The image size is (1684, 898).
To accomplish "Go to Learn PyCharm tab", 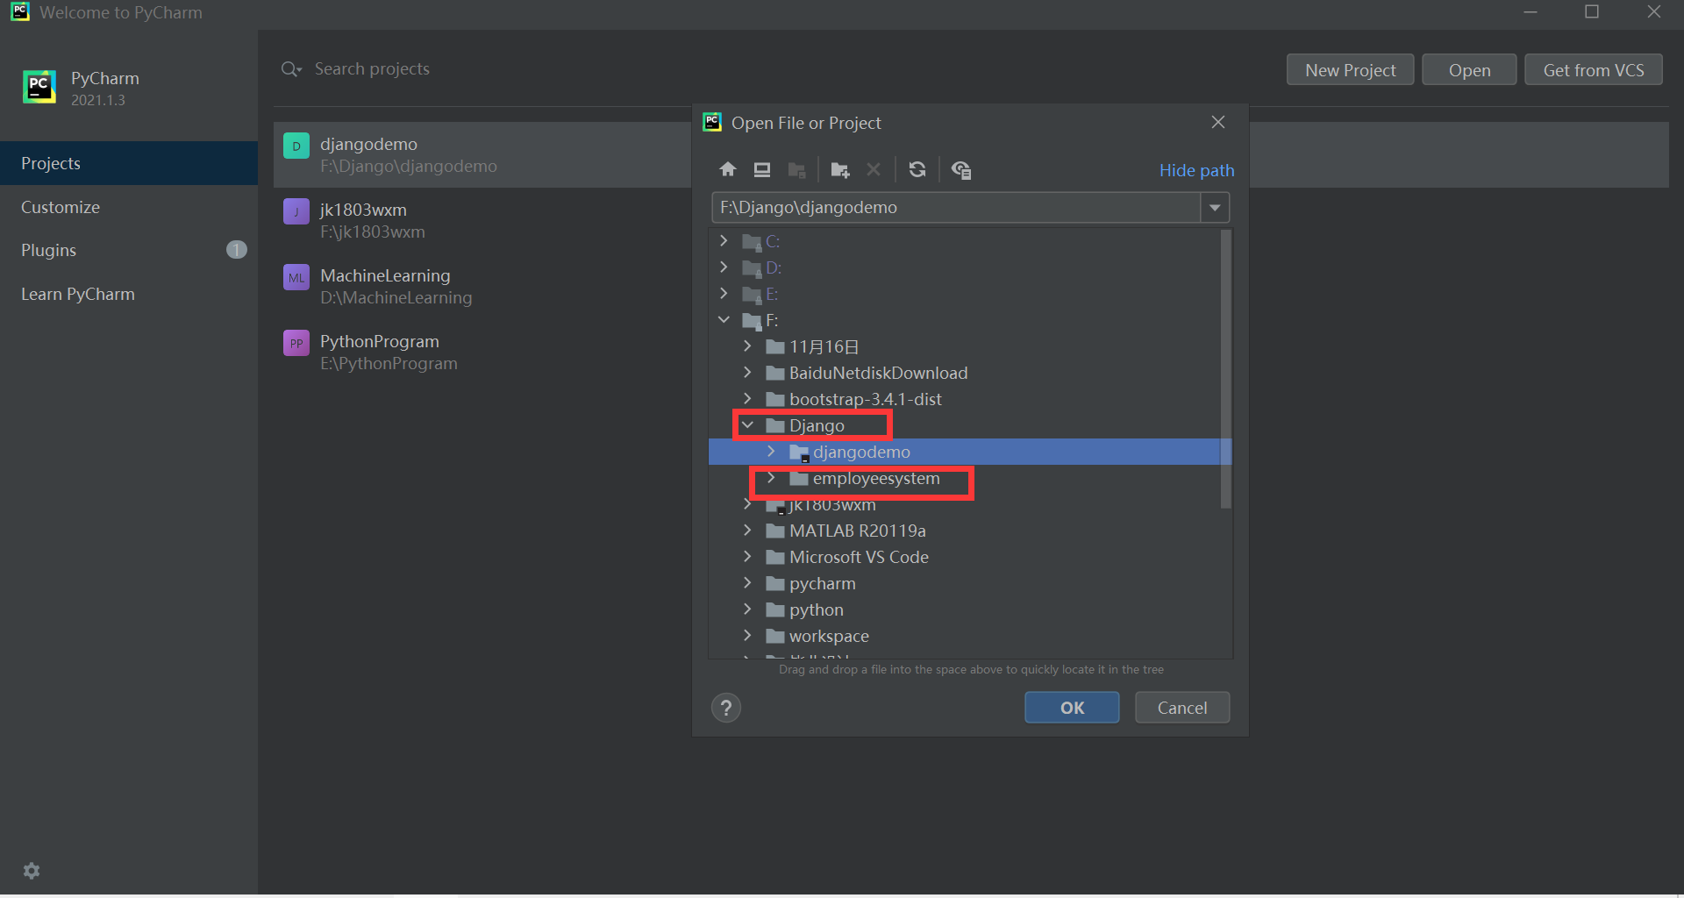I will 129,294.
